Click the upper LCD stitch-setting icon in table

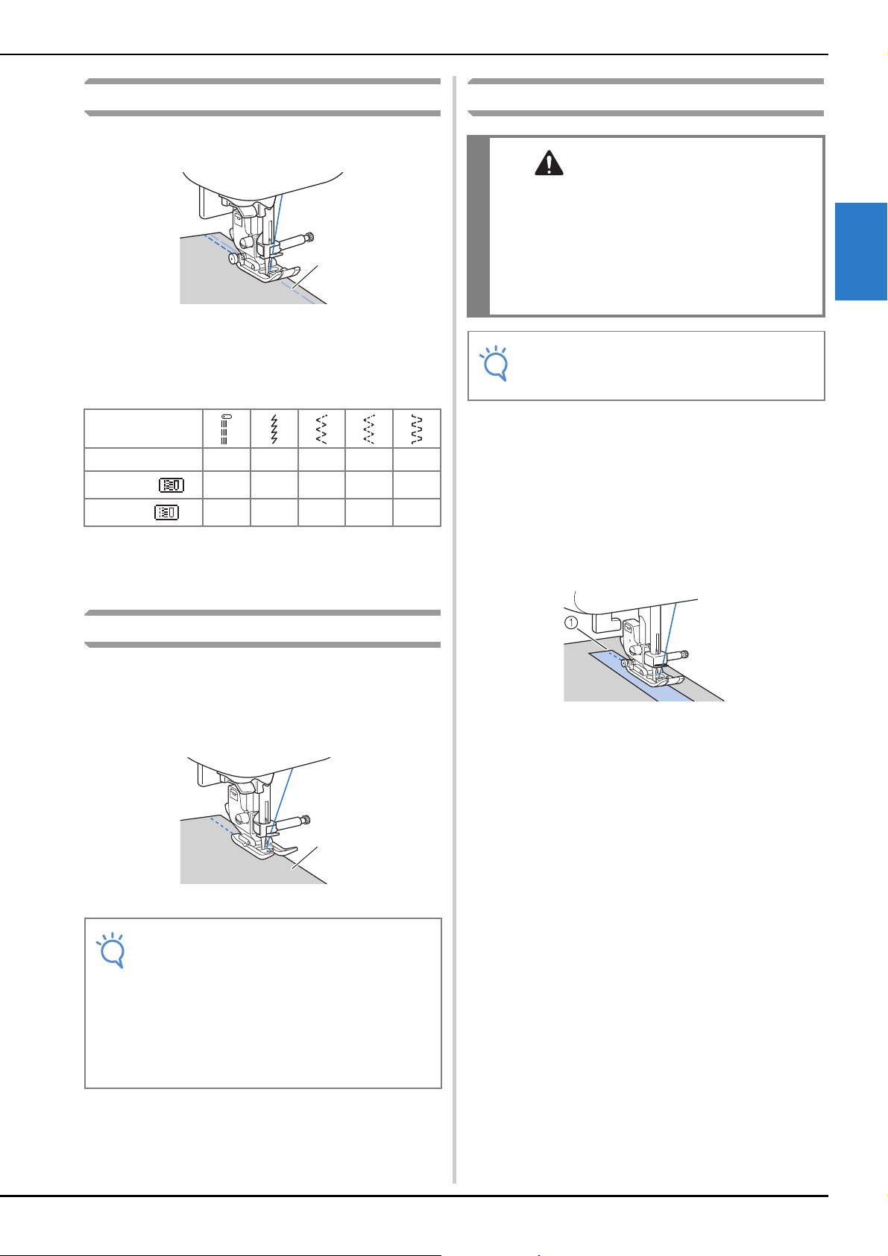(171, 485)
